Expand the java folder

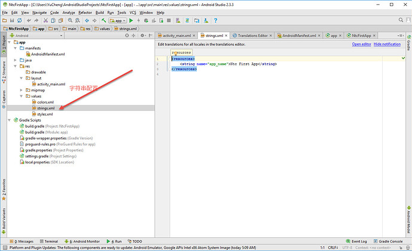pos(15,60)
